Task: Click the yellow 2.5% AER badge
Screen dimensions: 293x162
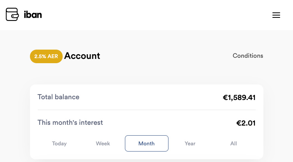Action: [x=46, y=56]
